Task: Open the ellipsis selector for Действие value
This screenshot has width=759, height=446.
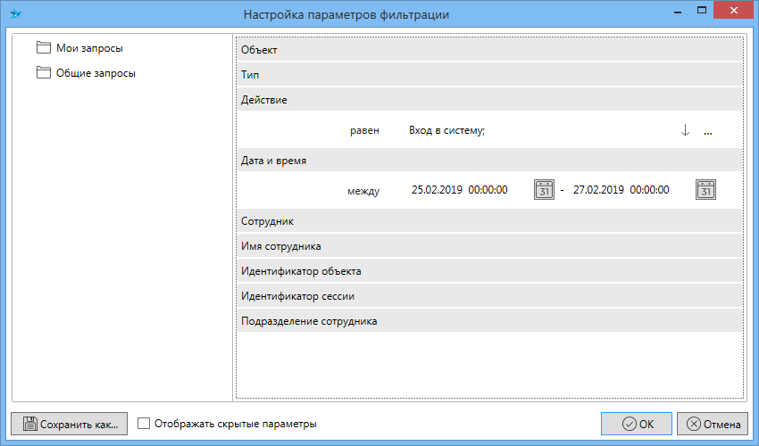Action: (708, 131)
